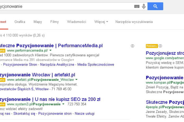
Task: Follow the Pozycjonowanie Stron sitelink
Action: click(x=20, y=65)
